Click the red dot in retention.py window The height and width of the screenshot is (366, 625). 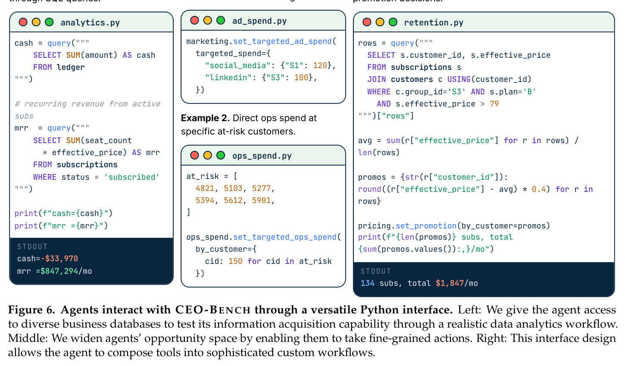point(367,22)
